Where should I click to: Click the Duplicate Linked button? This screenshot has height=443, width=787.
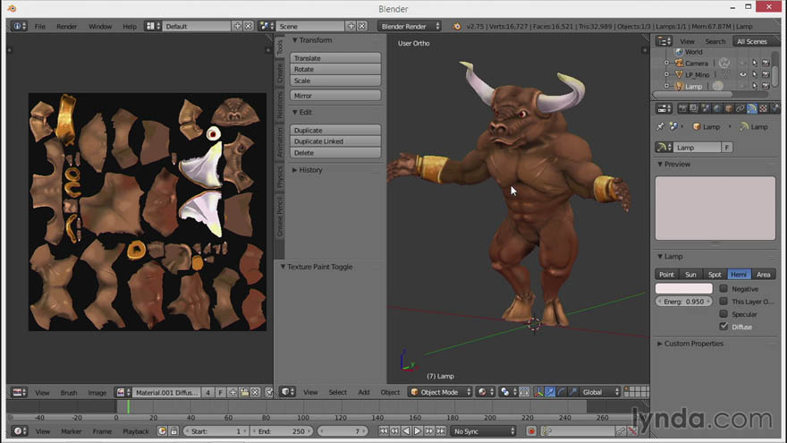point(334,141)
